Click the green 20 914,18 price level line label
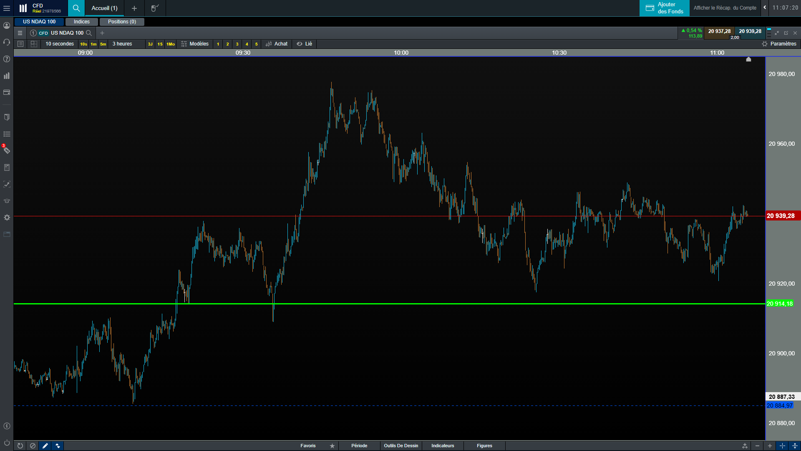The height and width of the screenshot is (451, 801). click(x=779, y=304)
